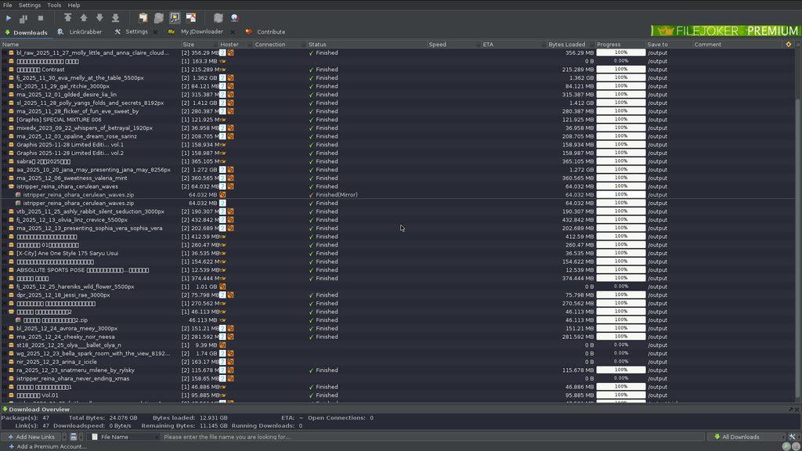Viewport: 802px width, 451px height.
Task: Open bottom-right wrench settings icon
Action: pos(793,437)
